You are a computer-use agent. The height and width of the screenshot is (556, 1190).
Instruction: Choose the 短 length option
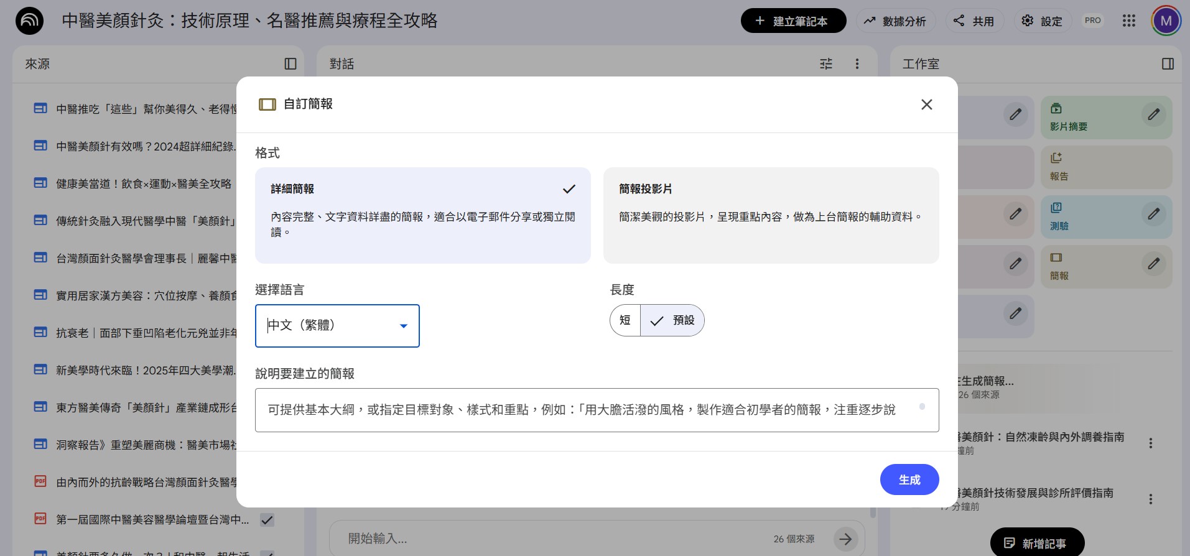point(625,320)
